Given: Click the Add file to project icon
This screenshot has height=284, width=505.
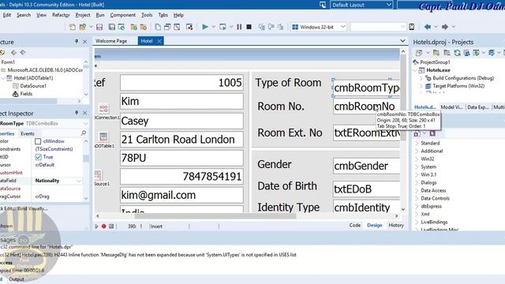Looking at the screenshot, I should (x=133, y=27).
